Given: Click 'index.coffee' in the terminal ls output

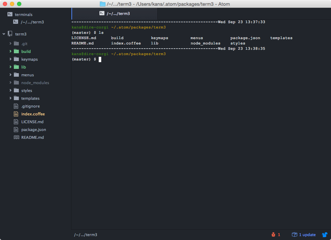Looking at the screenshot, I should point(126,43).
